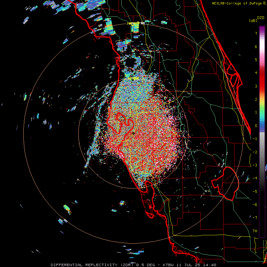Click the 5 value on the color scale
The height and width of the screenshot is (267, 267).
pyautogui.click(x=256, y=60)
